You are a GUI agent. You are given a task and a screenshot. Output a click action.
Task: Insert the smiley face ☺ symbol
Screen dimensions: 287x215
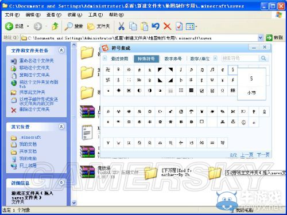243,122
